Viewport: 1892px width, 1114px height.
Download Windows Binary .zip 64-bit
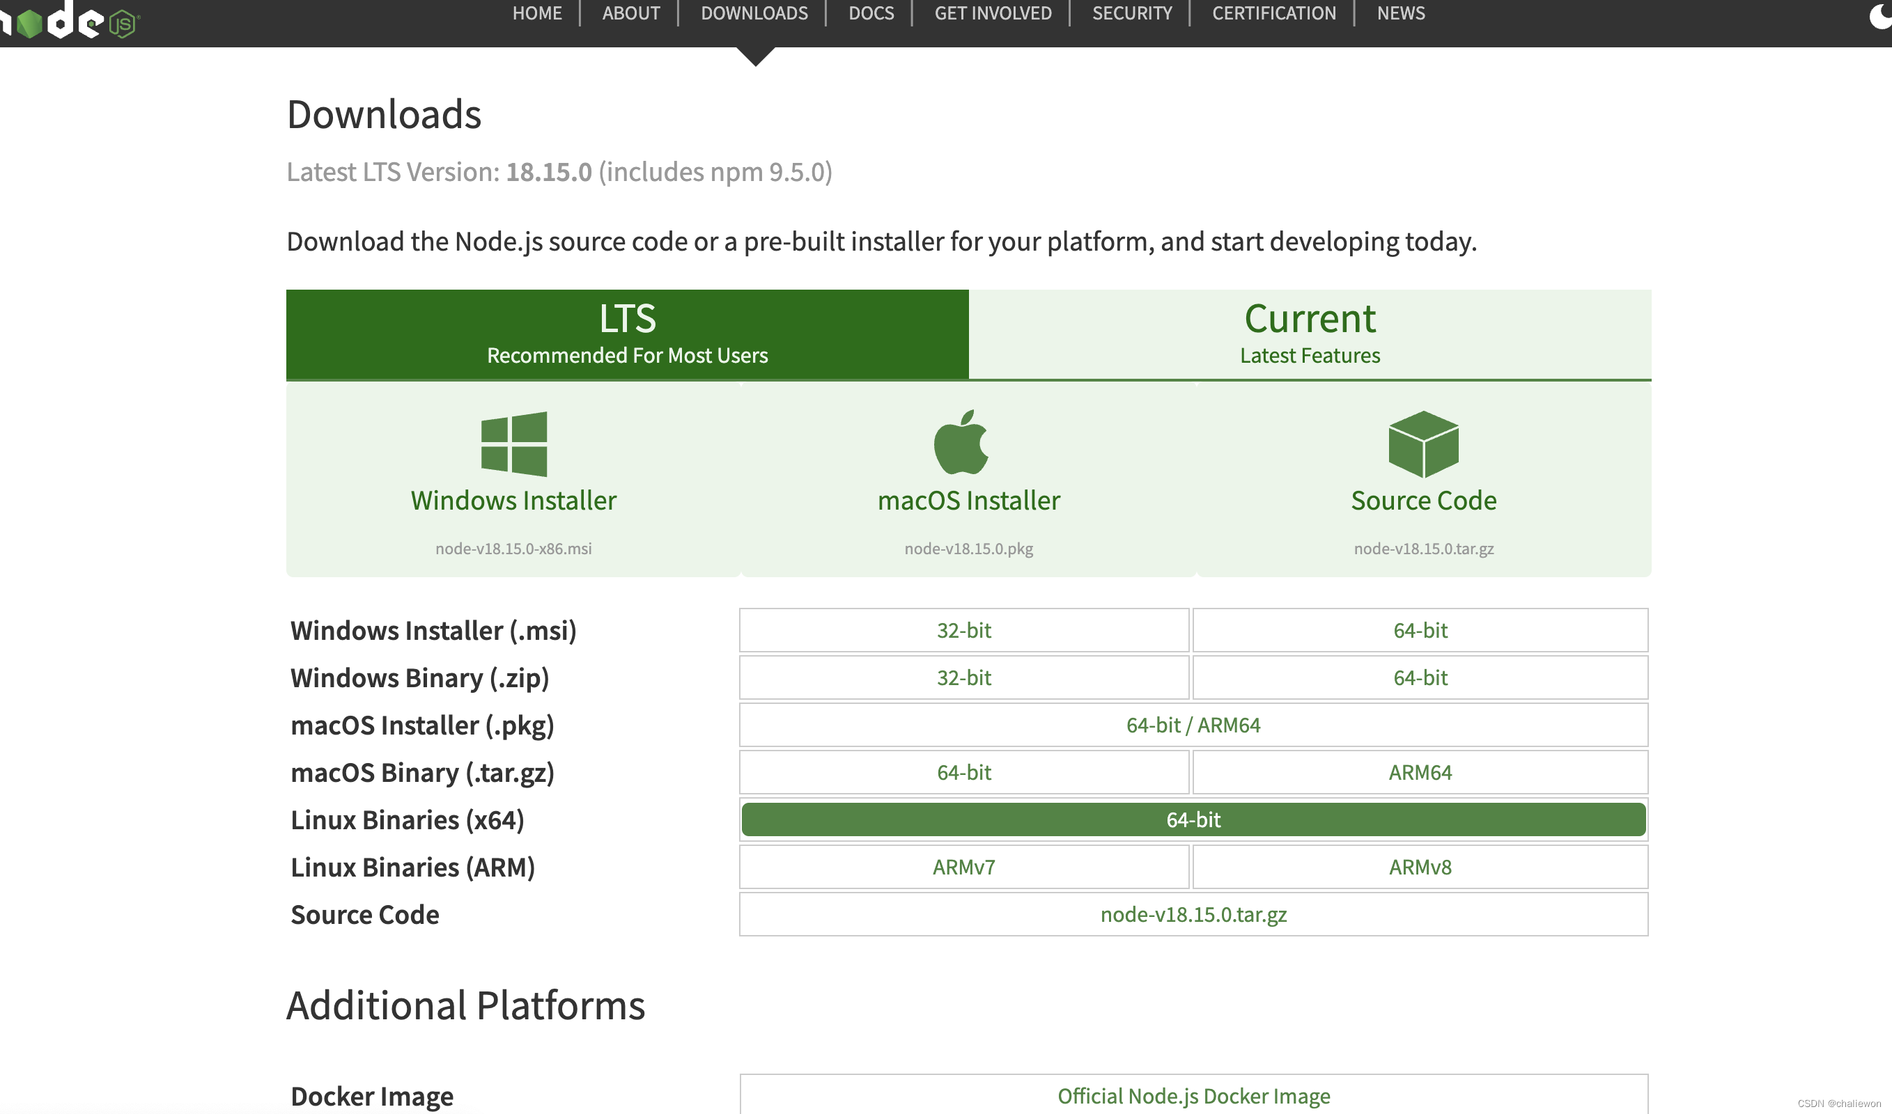click(x=1420, y=677)
